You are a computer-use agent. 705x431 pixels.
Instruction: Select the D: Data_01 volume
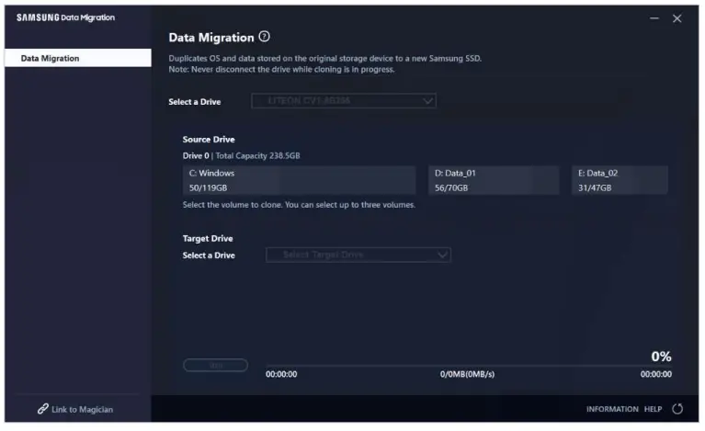coord(494,180)
